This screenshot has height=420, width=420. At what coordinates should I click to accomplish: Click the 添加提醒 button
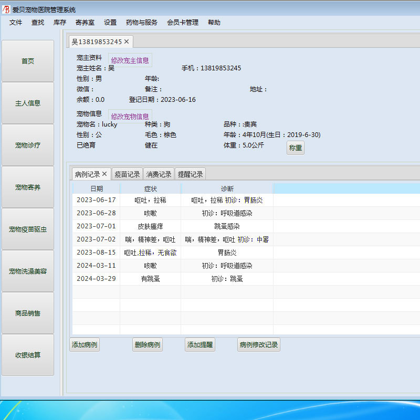(x=200, y=345)
